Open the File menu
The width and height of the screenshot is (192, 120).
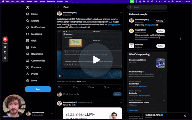pyautogui.click(x=12, y=1)
